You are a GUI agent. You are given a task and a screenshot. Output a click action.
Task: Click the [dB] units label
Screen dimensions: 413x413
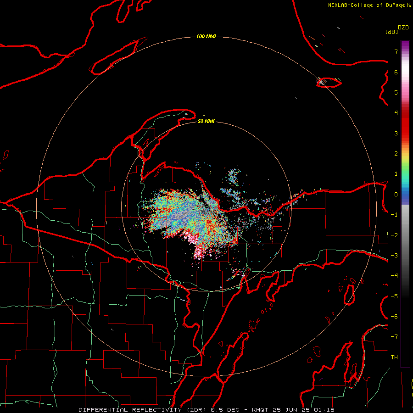click(x=391, y=32)
